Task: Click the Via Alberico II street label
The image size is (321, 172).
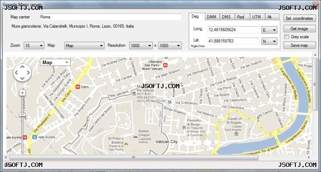Action: 207,114
